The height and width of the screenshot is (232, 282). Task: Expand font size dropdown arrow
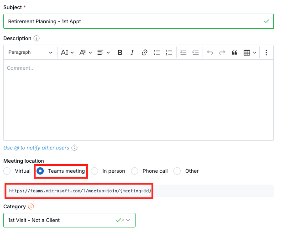[72, 53]
